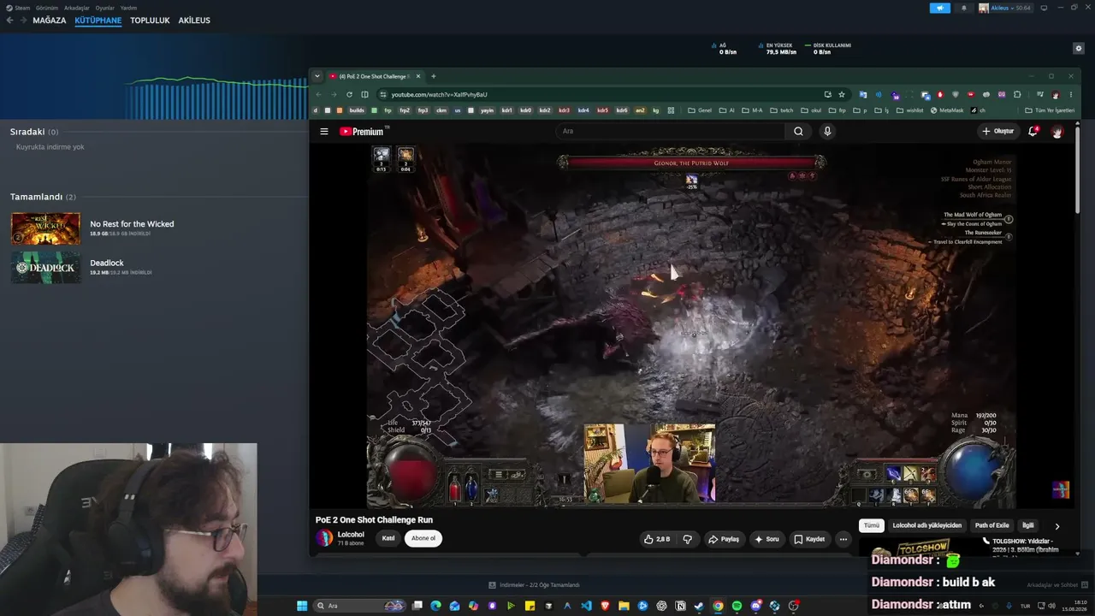Viewport: 1095px width, 616px height.
Task: Open the Chrome three-dot menu
Action: pyautogui.click(x=1071, y=94)
